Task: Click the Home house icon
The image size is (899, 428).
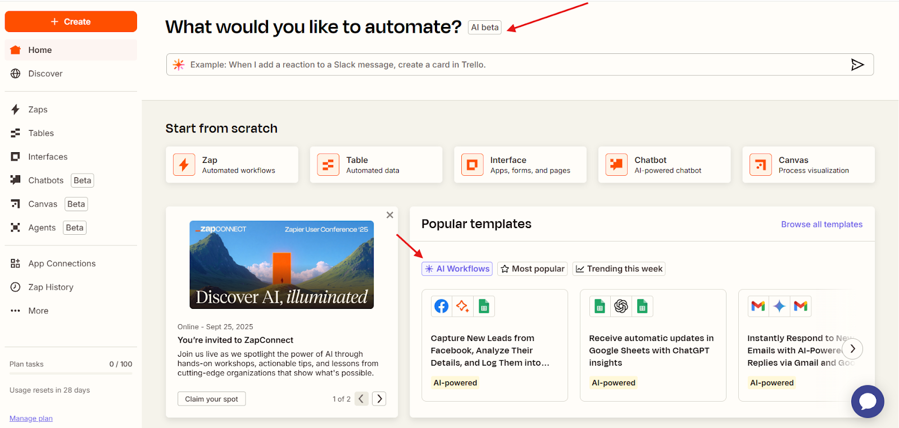Action: pyautogui.click(x=16, y=50)
